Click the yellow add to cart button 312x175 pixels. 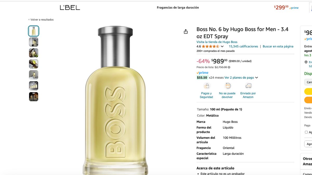(308, 91)
